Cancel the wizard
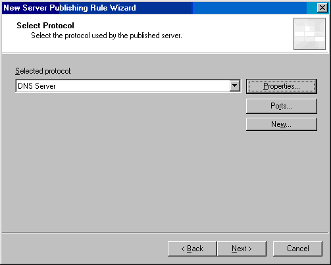Screen dimensions: 331x265 pyautogui.click(x=297, y=249)
